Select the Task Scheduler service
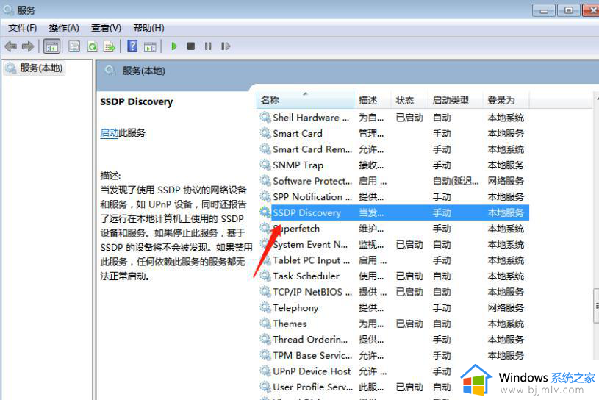The height and width of the screenshot is (400, 599). tap(393, 276)
